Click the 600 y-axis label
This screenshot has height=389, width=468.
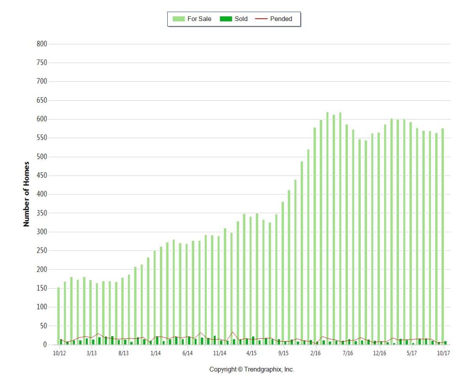tap(42, 119)
